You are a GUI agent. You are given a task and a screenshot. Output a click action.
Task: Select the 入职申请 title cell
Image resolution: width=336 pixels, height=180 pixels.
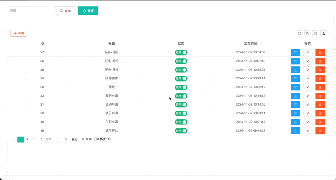click(x=112, y=122)
